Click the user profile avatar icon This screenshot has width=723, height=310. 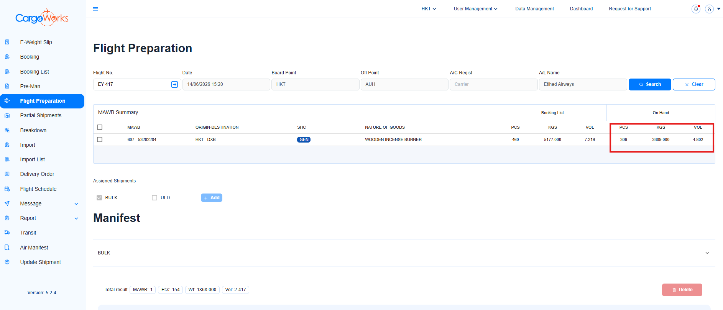coord(709,9)
